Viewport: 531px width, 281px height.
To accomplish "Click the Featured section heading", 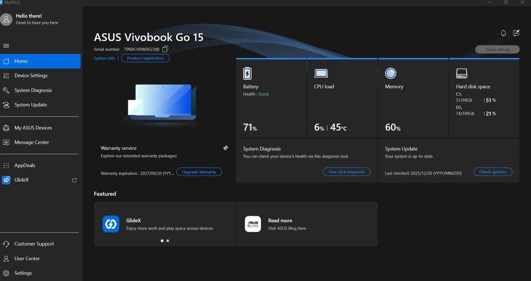I will pyautogui.click(x=105, y=194).
